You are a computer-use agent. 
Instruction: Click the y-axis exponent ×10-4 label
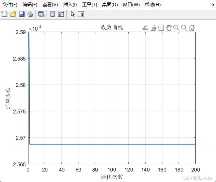[35, 28]
